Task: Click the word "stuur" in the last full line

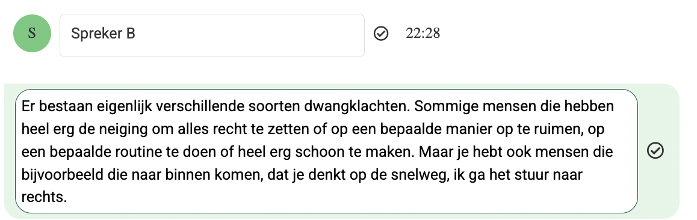Action: [530, 175]
